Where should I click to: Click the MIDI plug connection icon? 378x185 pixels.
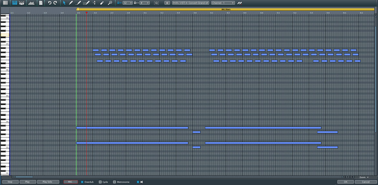pyautogui.click(x=239, y=3)
